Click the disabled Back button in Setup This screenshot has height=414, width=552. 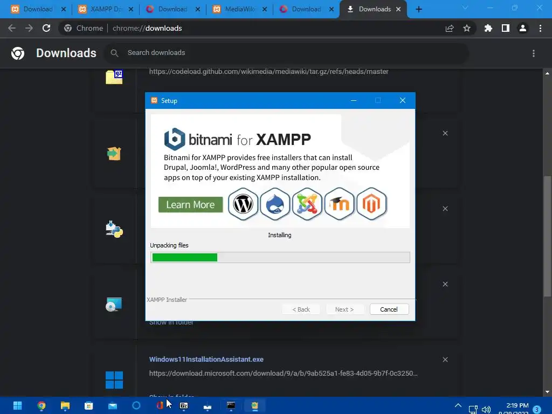pyautogui.click(x=301, y=309)
